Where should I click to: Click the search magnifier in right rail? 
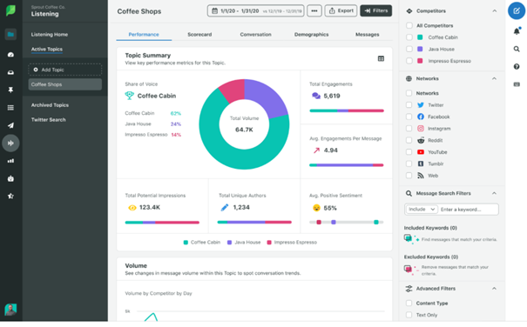(517, 49)
